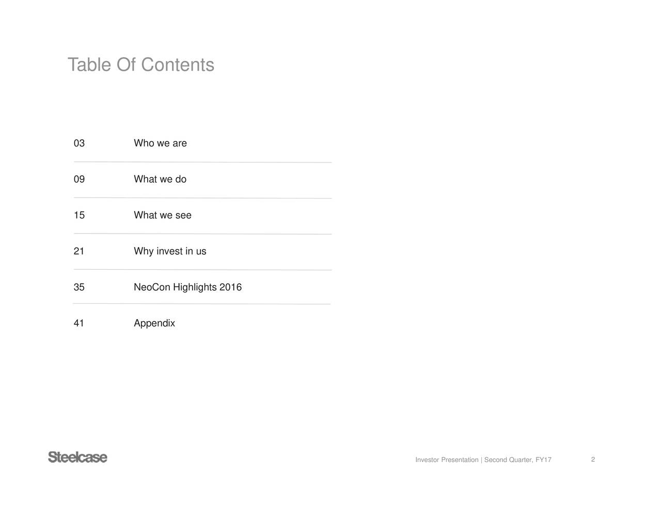Click the divider line under "Who we are"
Viewport: 661px width, 510px height.
(x=202, y=162)
